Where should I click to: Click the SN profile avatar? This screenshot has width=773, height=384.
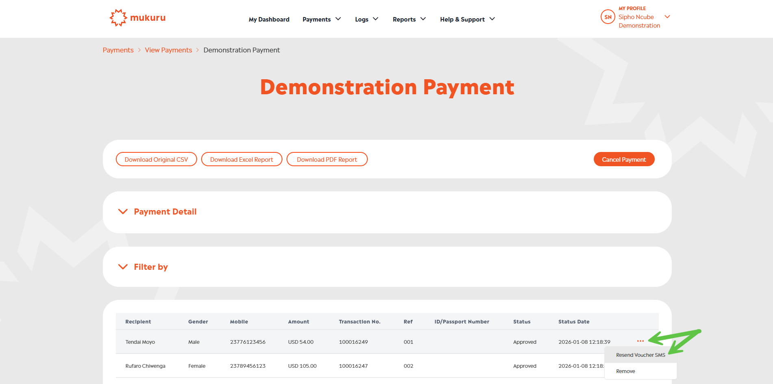coord(608,17)
